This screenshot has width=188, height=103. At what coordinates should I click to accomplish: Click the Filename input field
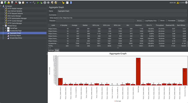tap(95, 21)
